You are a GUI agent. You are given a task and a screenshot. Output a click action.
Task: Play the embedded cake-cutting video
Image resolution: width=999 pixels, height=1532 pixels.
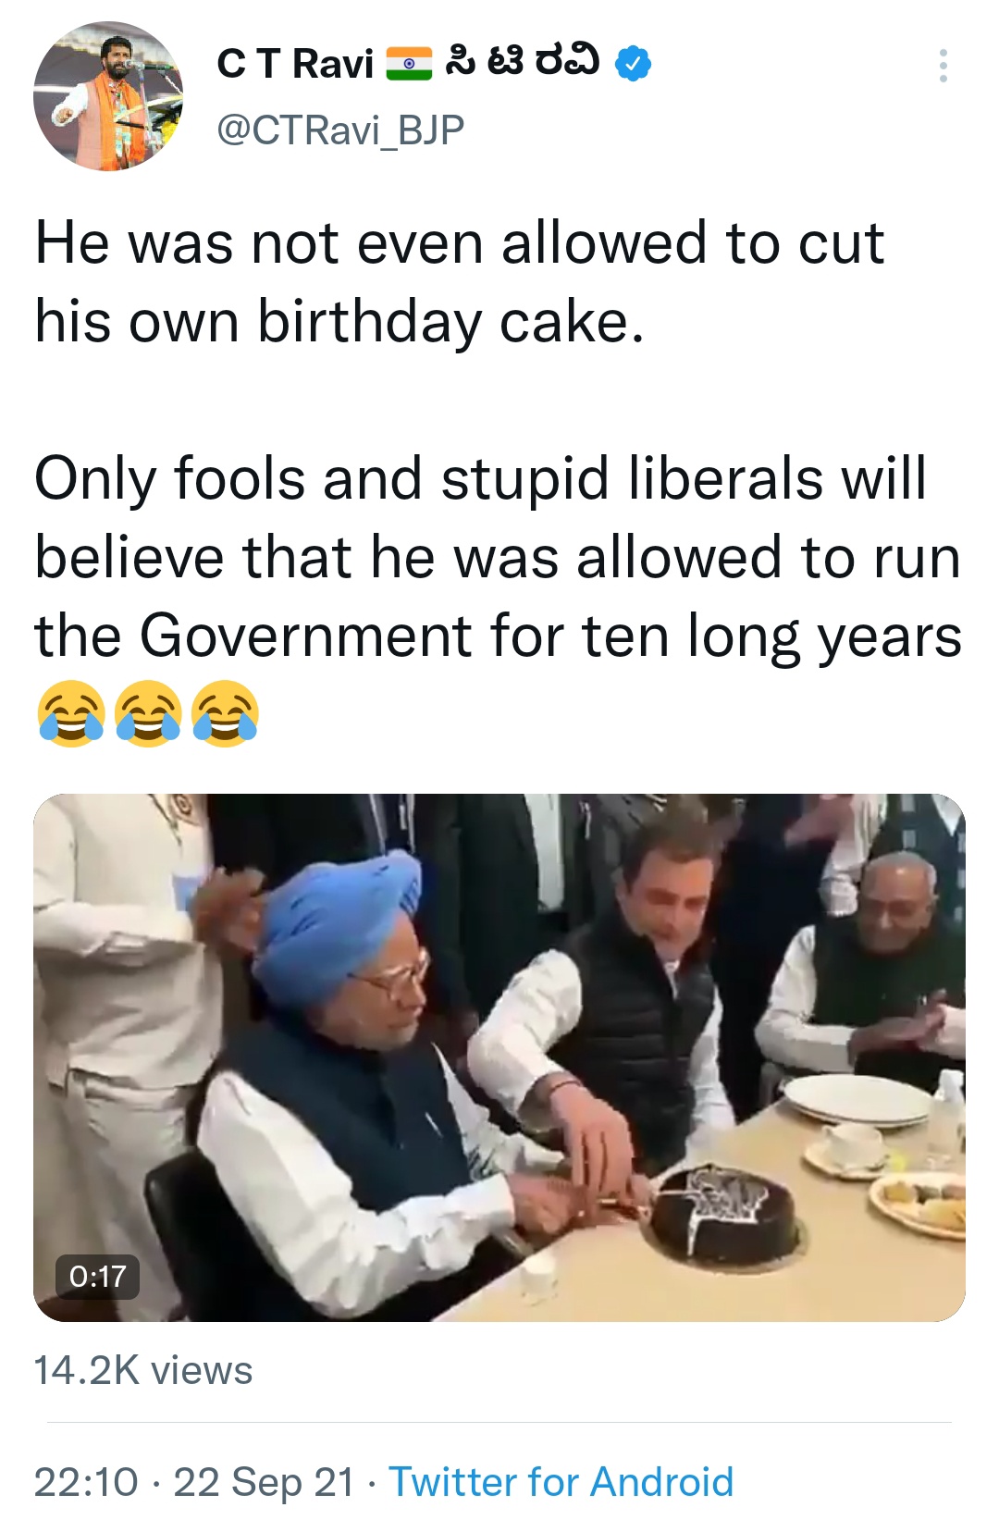499,1056
